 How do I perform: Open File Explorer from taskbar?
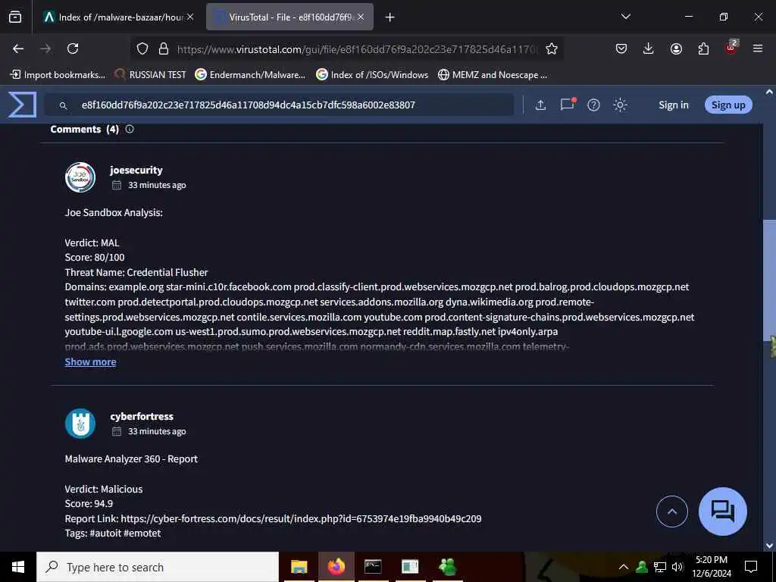(x=299, y=567)
